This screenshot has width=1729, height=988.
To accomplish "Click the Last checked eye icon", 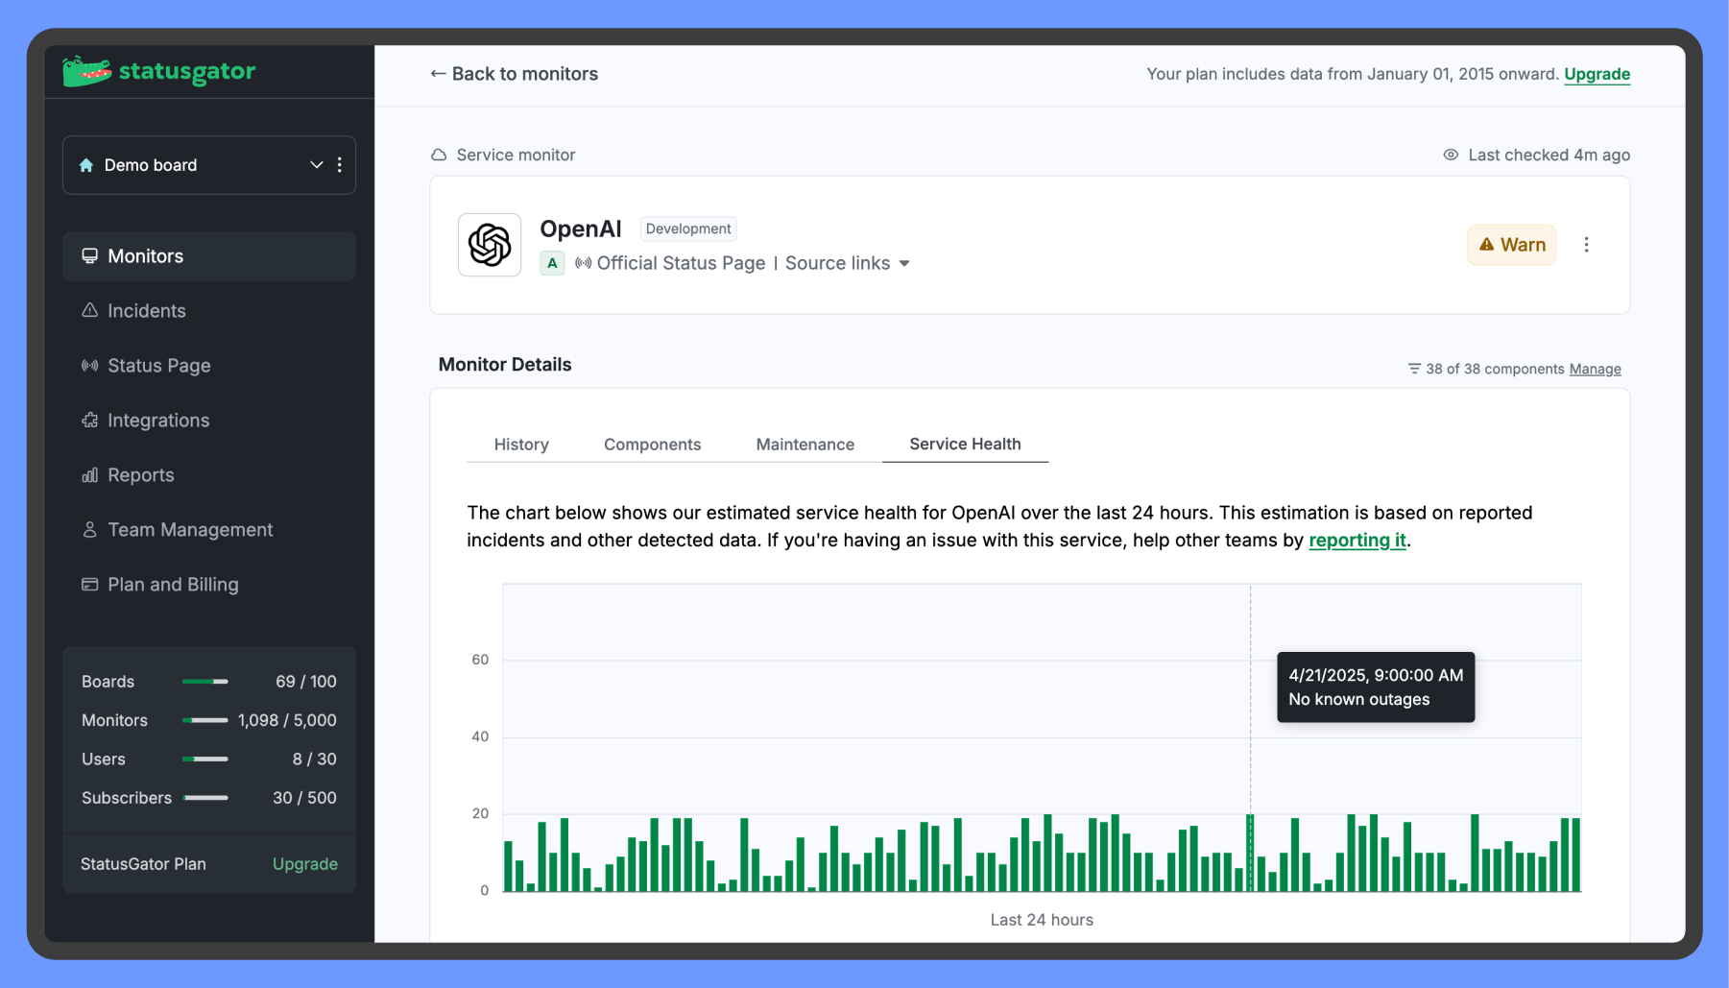I will [x=1451, y=155].
